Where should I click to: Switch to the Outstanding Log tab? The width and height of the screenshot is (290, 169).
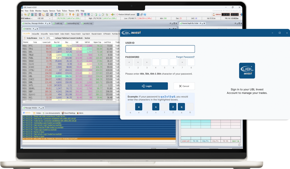(x=72, y=23)
